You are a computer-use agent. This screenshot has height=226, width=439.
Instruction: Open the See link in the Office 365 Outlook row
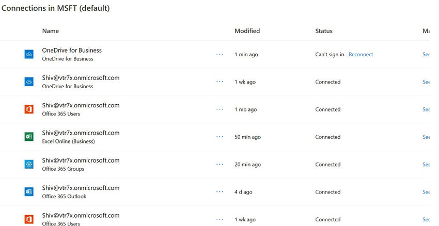(x=426, y=192)
